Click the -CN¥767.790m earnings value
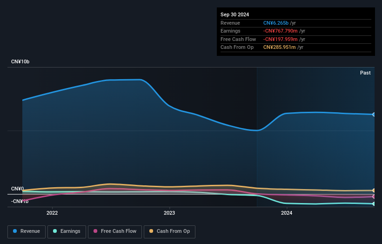This screenshot has height=244, width=382. point(281,31)
